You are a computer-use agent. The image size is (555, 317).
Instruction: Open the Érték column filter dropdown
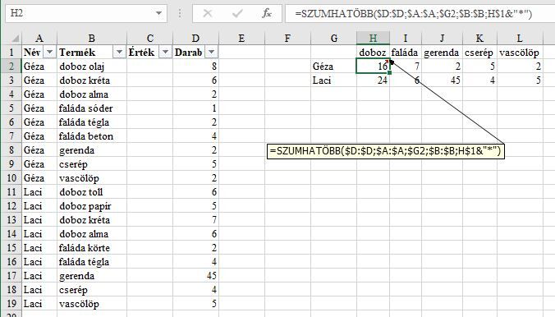[165, 52]
